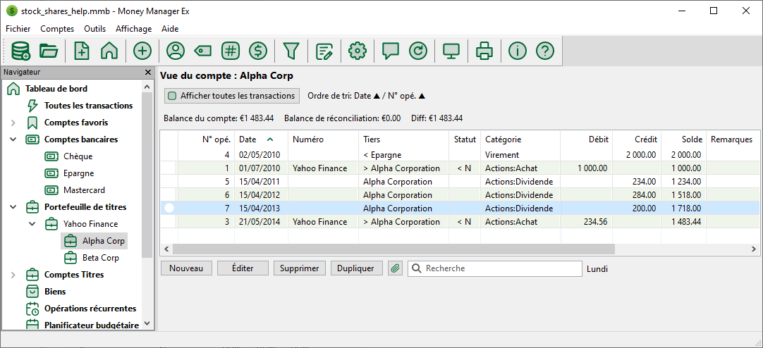Screen dimensions: 763x348
Task: Select the Mastercard account
Action: coord(84,190)
